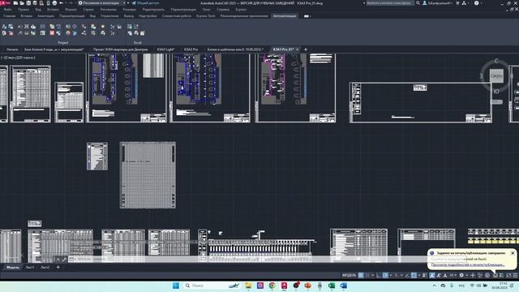Switch to the Начало file tab
The height and width of the screenshot is (292, 519).
12,49
